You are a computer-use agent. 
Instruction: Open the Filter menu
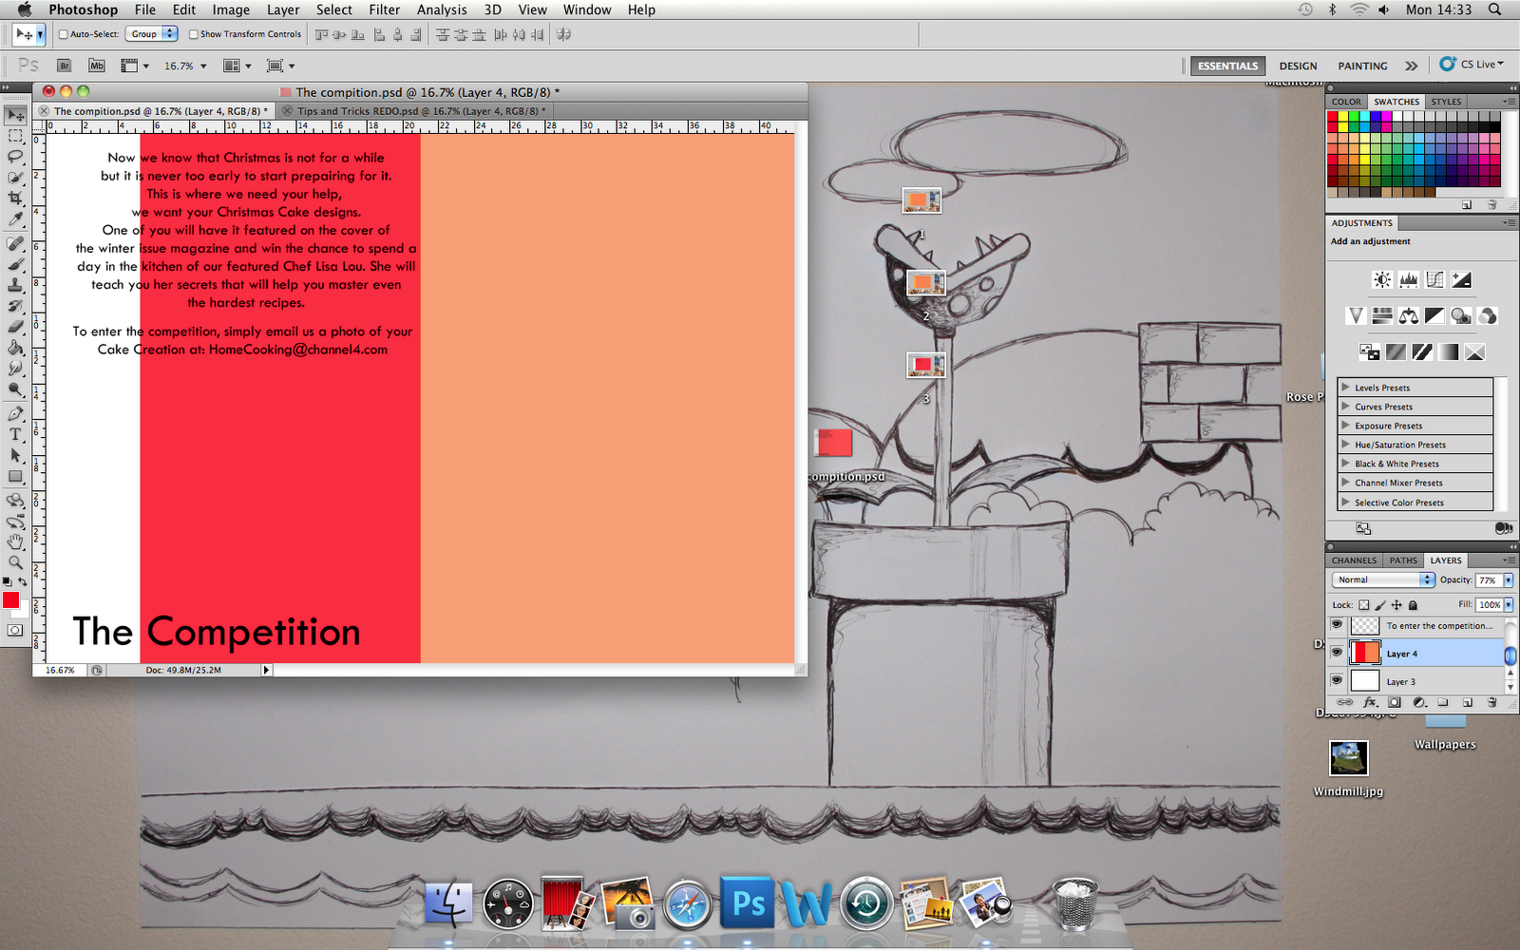click(x=384, y=9)
